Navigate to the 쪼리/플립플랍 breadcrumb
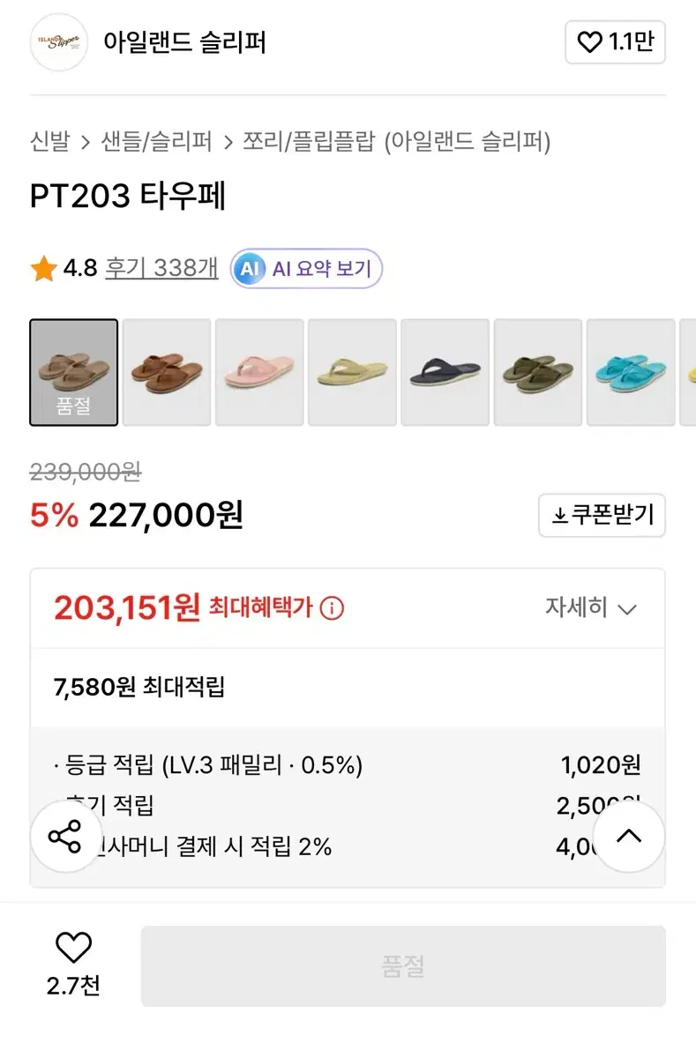Image resolution: width=696 pixels, height=1058 pixels. 309,141
